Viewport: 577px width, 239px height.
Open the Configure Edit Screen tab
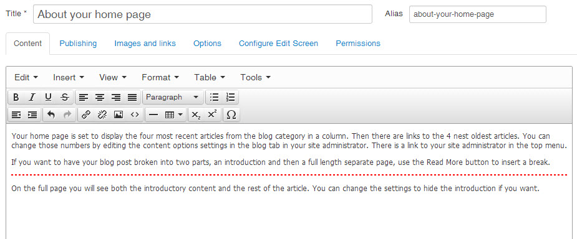[x=279, y=44]
